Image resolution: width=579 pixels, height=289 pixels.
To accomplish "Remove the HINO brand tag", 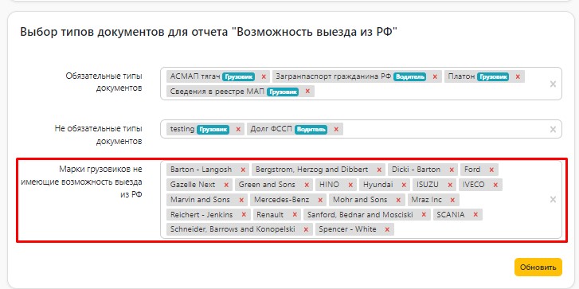I will [350, 185].
